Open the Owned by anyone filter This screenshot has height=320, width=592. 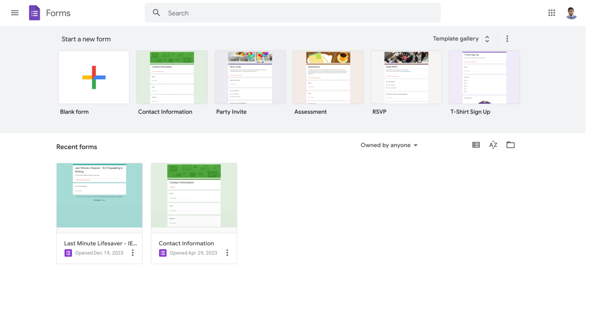click(x=388, y=145)
